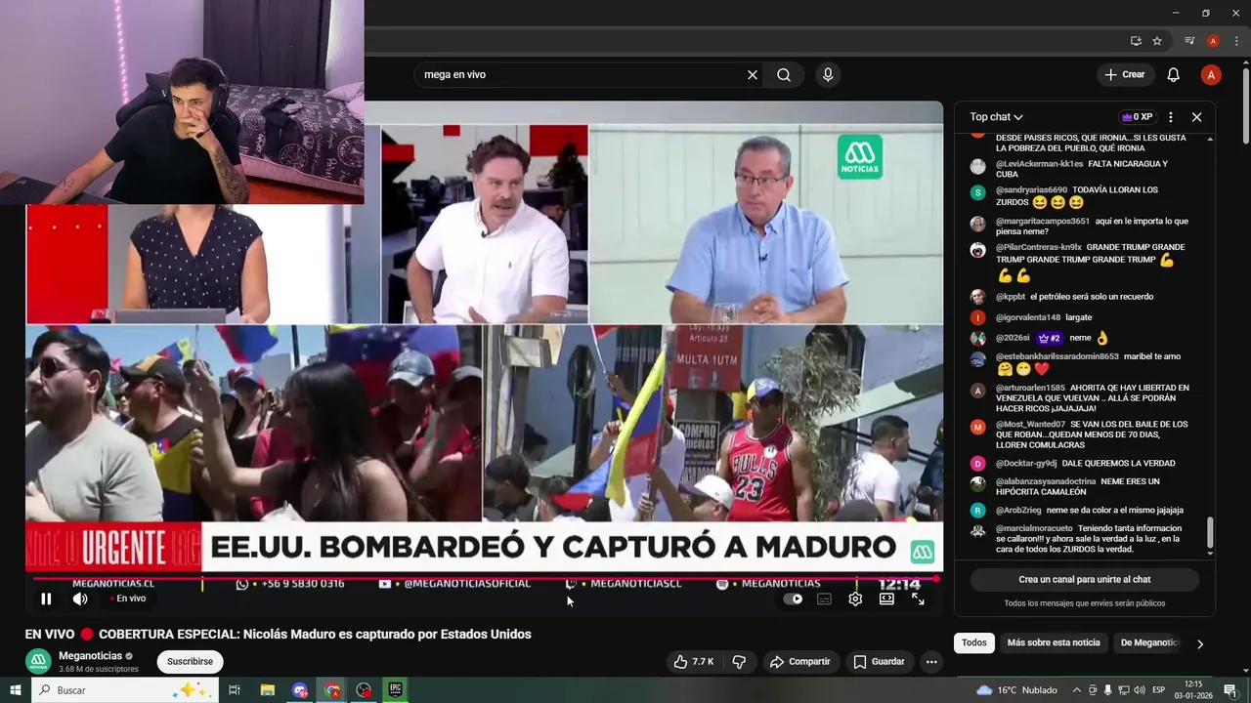Click chat user @Most_Wanted07
1251x703 pixels.
(x=1030, y=425)
